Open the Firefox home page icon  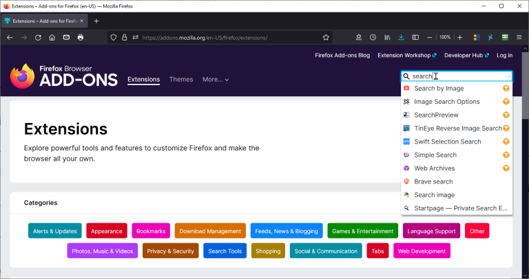pos(52,38)
